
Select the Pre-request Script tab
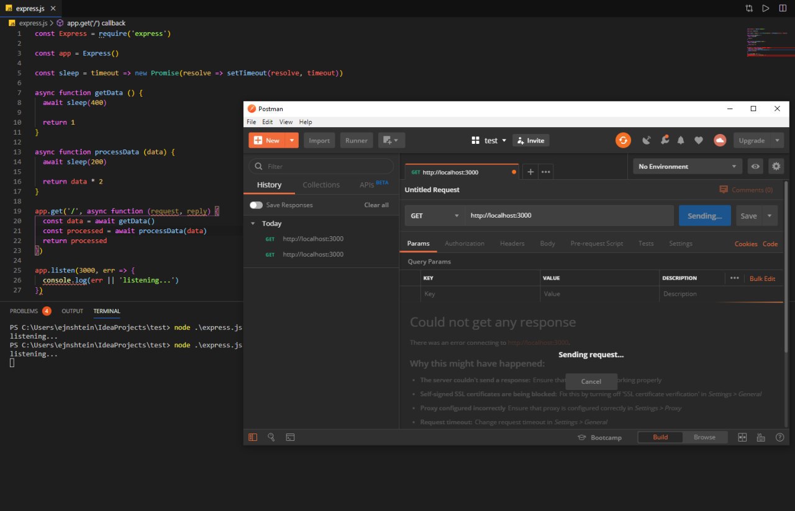click(x=597, y=244)
